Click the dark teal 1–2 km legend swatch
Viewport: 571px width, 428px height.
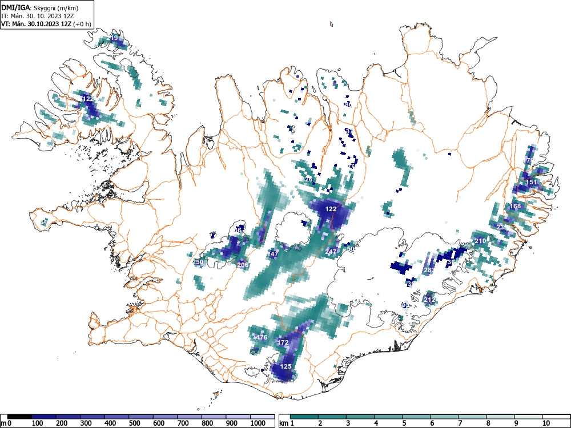point(304,417)
